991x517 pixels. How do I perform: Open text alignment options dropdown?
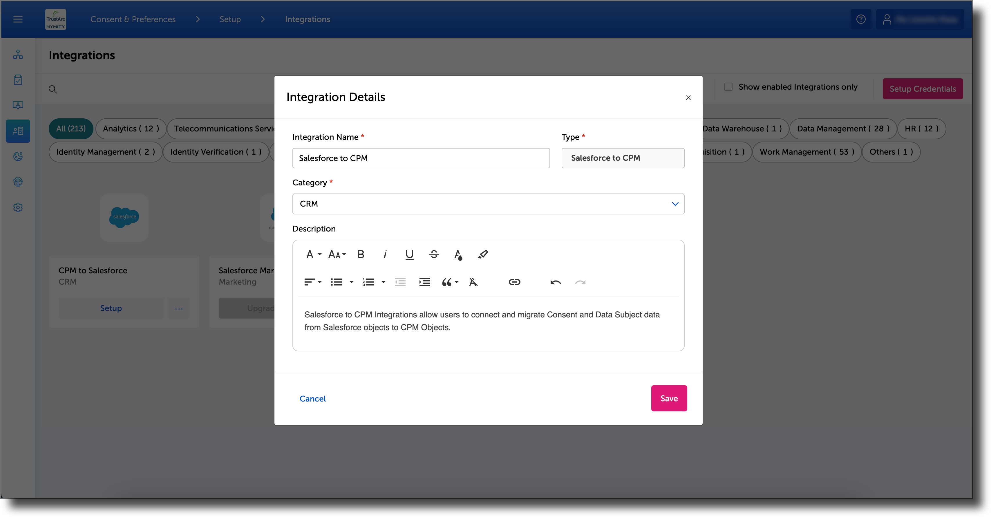click(x=313, y=282)
